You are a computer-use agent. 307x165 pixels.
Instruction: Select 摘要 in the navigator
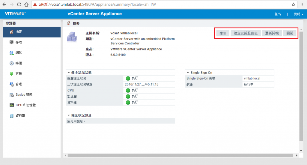(x=32, y=32)
